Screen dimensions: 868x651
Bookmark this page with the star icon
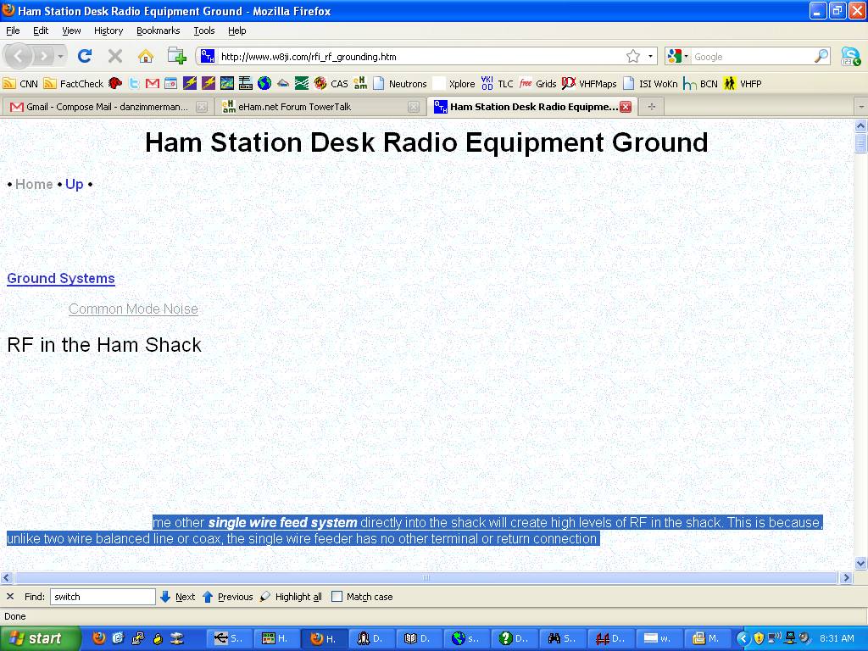633,56
